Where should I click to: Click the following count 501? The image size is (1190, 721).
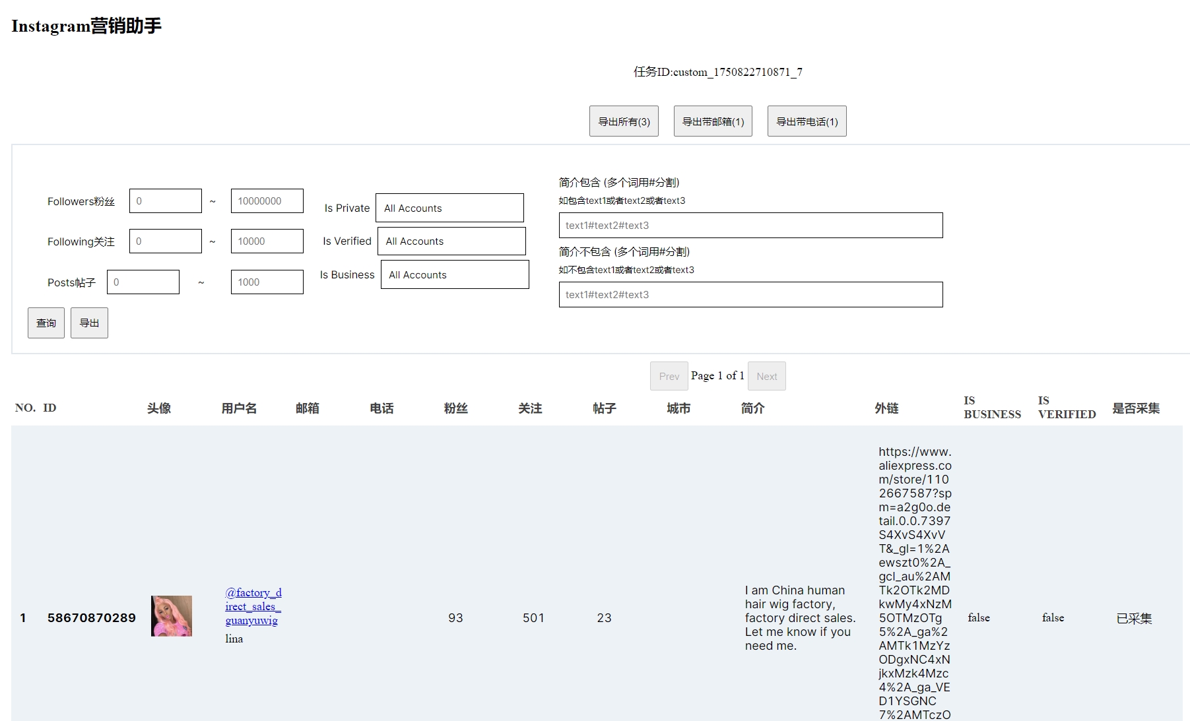[533, 618]
